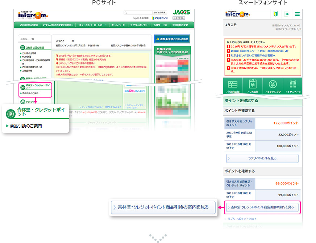Open ラブリィポイント in PC navigation bar
The height and width of the screenshot is (243, 316).
tap(139, 25)
